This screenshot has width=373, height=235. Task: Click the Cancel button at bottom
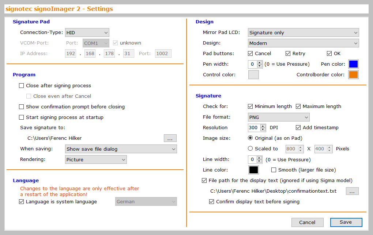(x=307, y=223)
